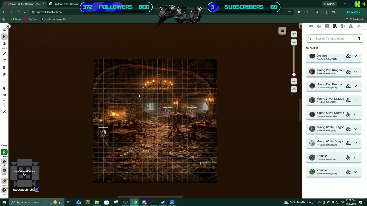367x206 pixels.
Task: Zoom out with the minus button
Action: [294, 81]
